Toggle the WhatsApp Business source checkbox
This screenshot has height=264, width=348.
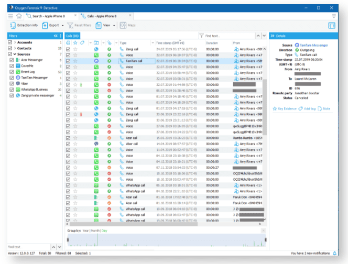click(12, 89)
